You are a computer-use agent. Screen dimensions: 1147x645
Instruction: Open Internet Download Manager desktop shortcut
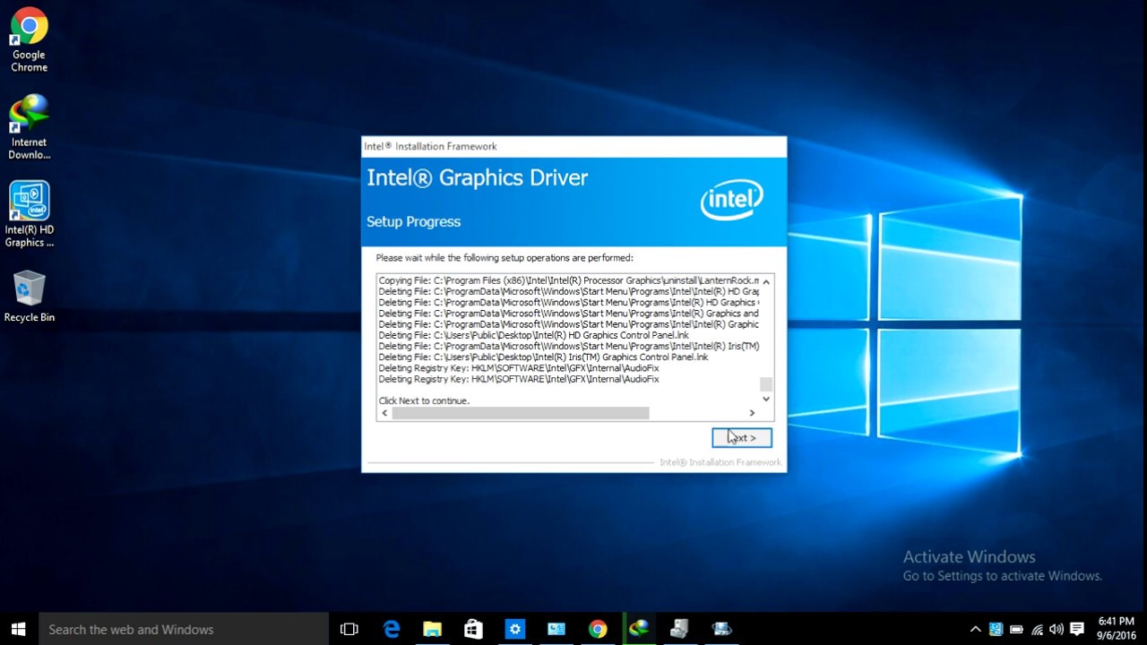click(29, 127)
